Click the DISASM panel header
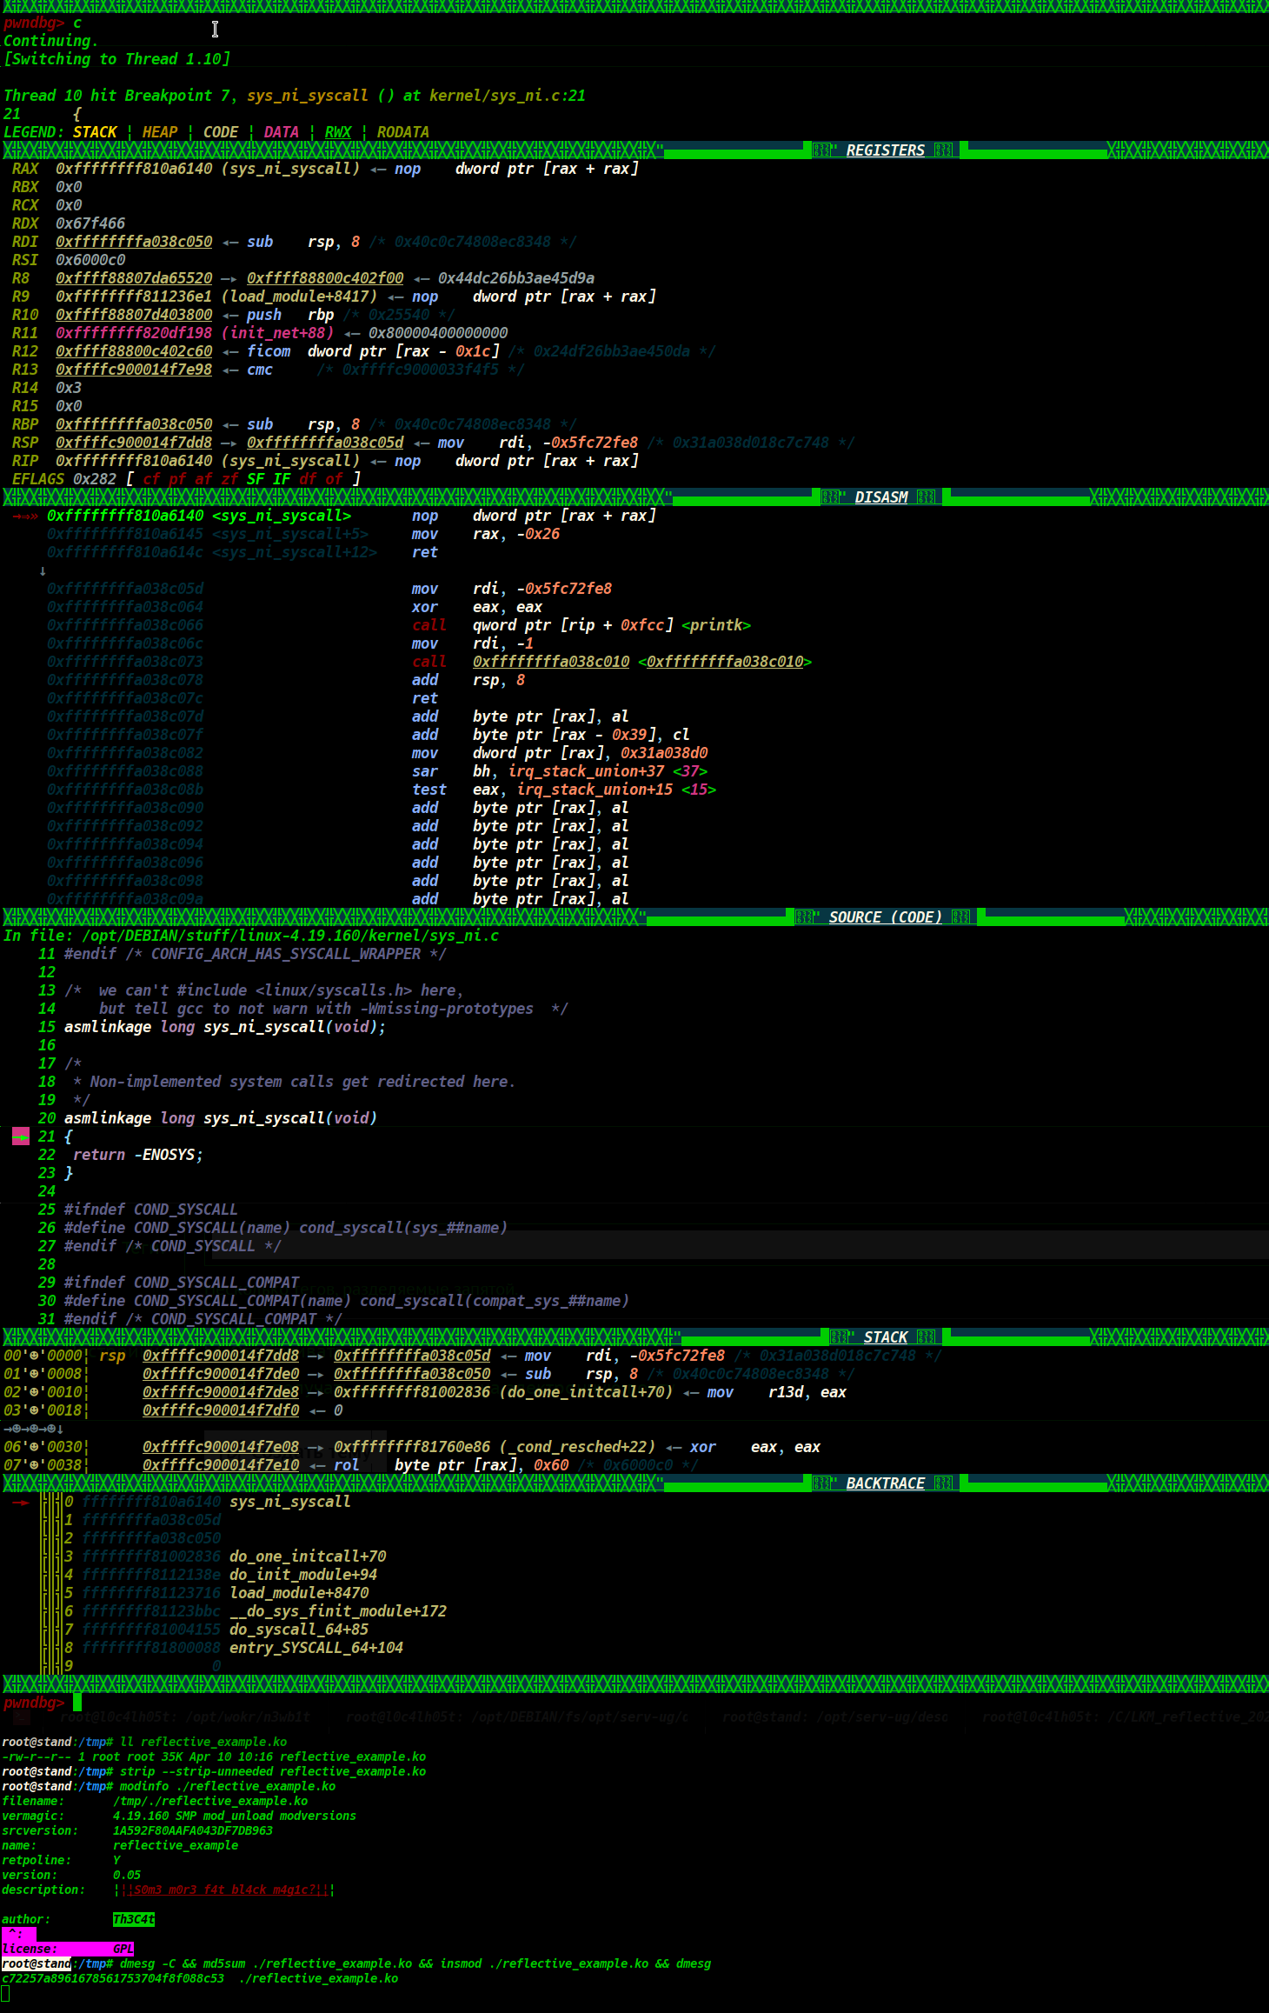Viewport: 1269px width, 2013px height. point(880,497)
